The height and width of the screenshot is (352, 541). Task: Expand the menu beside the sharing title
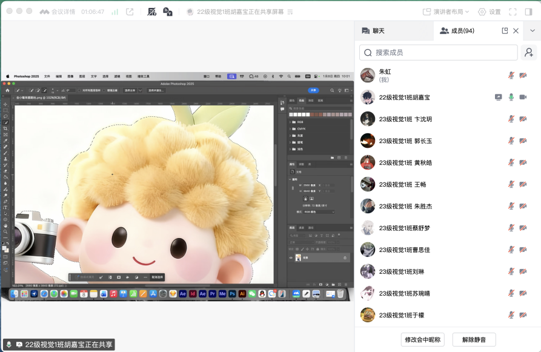(290, 12)
